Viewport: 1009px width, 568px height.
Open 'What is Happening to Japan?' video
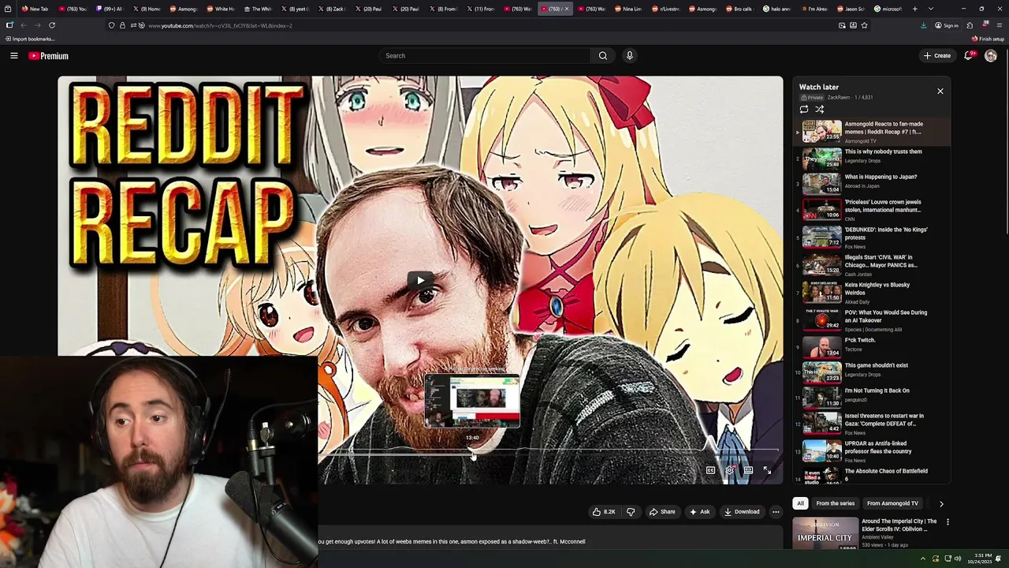click(873, 185)
